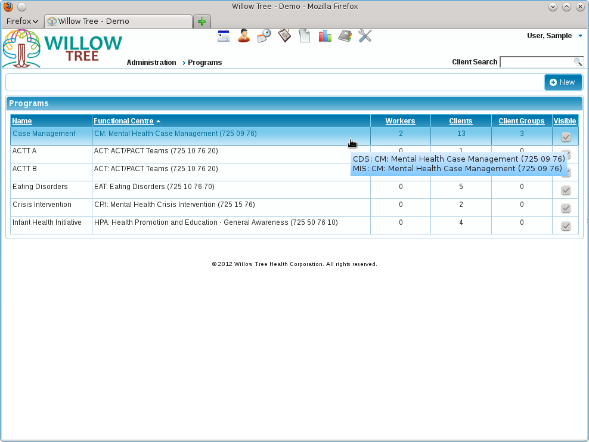Open the gray address book icon
The width and height of the screenshot is (589, 442).
point(345,36)
